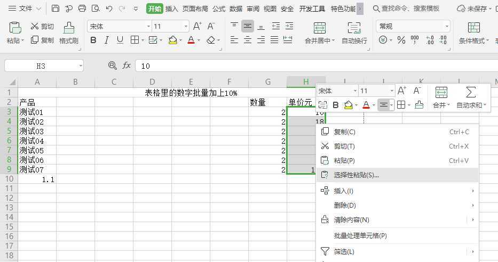Click the currency format icon

click(x=383, y=40)
